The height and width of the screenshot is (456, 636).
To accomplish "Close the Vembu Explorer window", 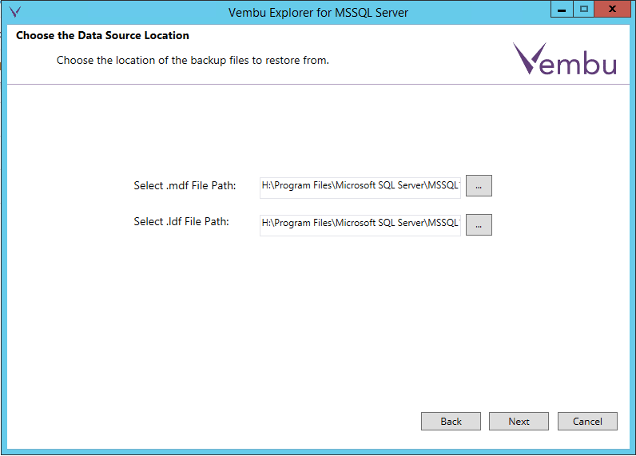I will pos(612,9).
